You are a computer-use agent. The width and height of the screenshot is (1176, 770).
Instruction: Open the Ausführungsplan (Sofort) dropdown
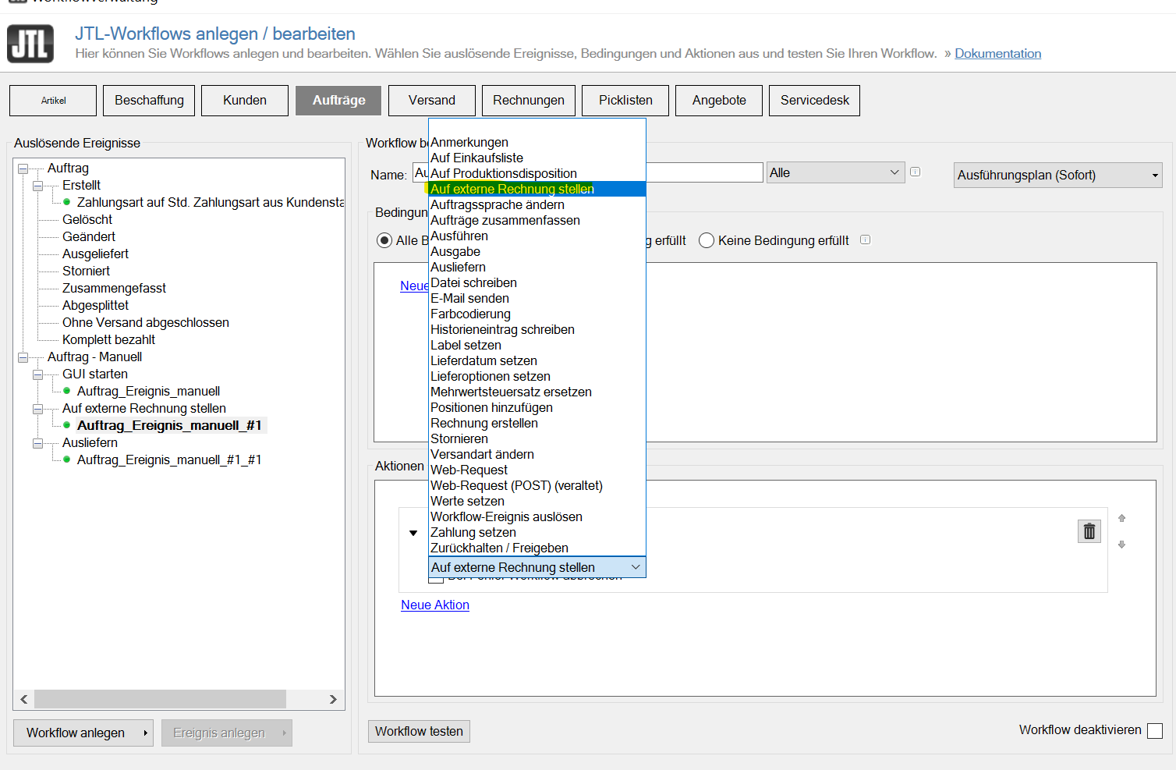1057,175
